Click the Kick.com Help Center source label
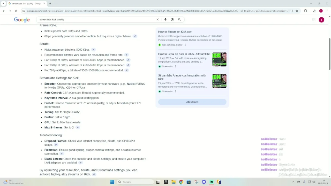This screenshot has width=331, height=186. click(x=172, y=45)
